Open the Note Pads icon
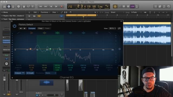This screenshot has width=173, height=97. coord(160,6)
